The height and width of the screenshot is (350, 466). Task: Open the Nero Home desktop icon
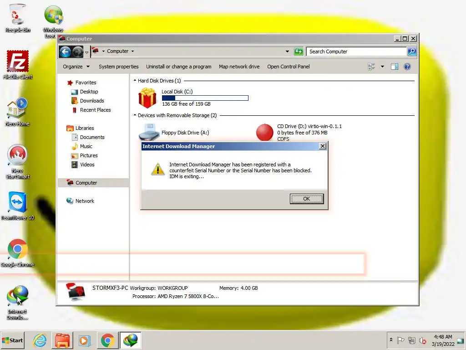17,112
